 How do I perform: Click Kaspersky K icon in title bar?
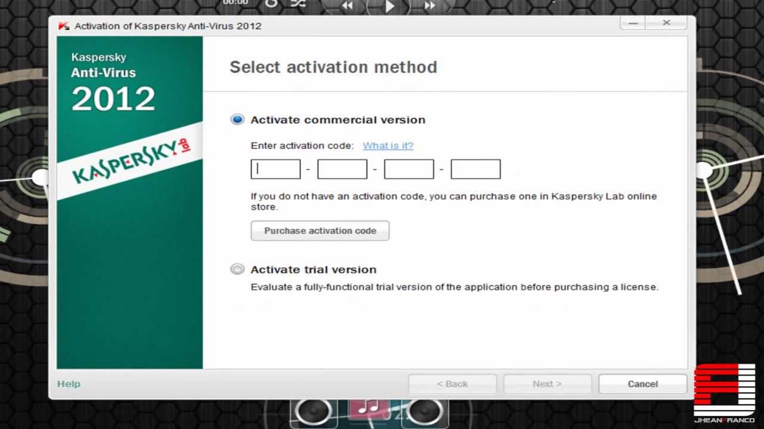63,26
